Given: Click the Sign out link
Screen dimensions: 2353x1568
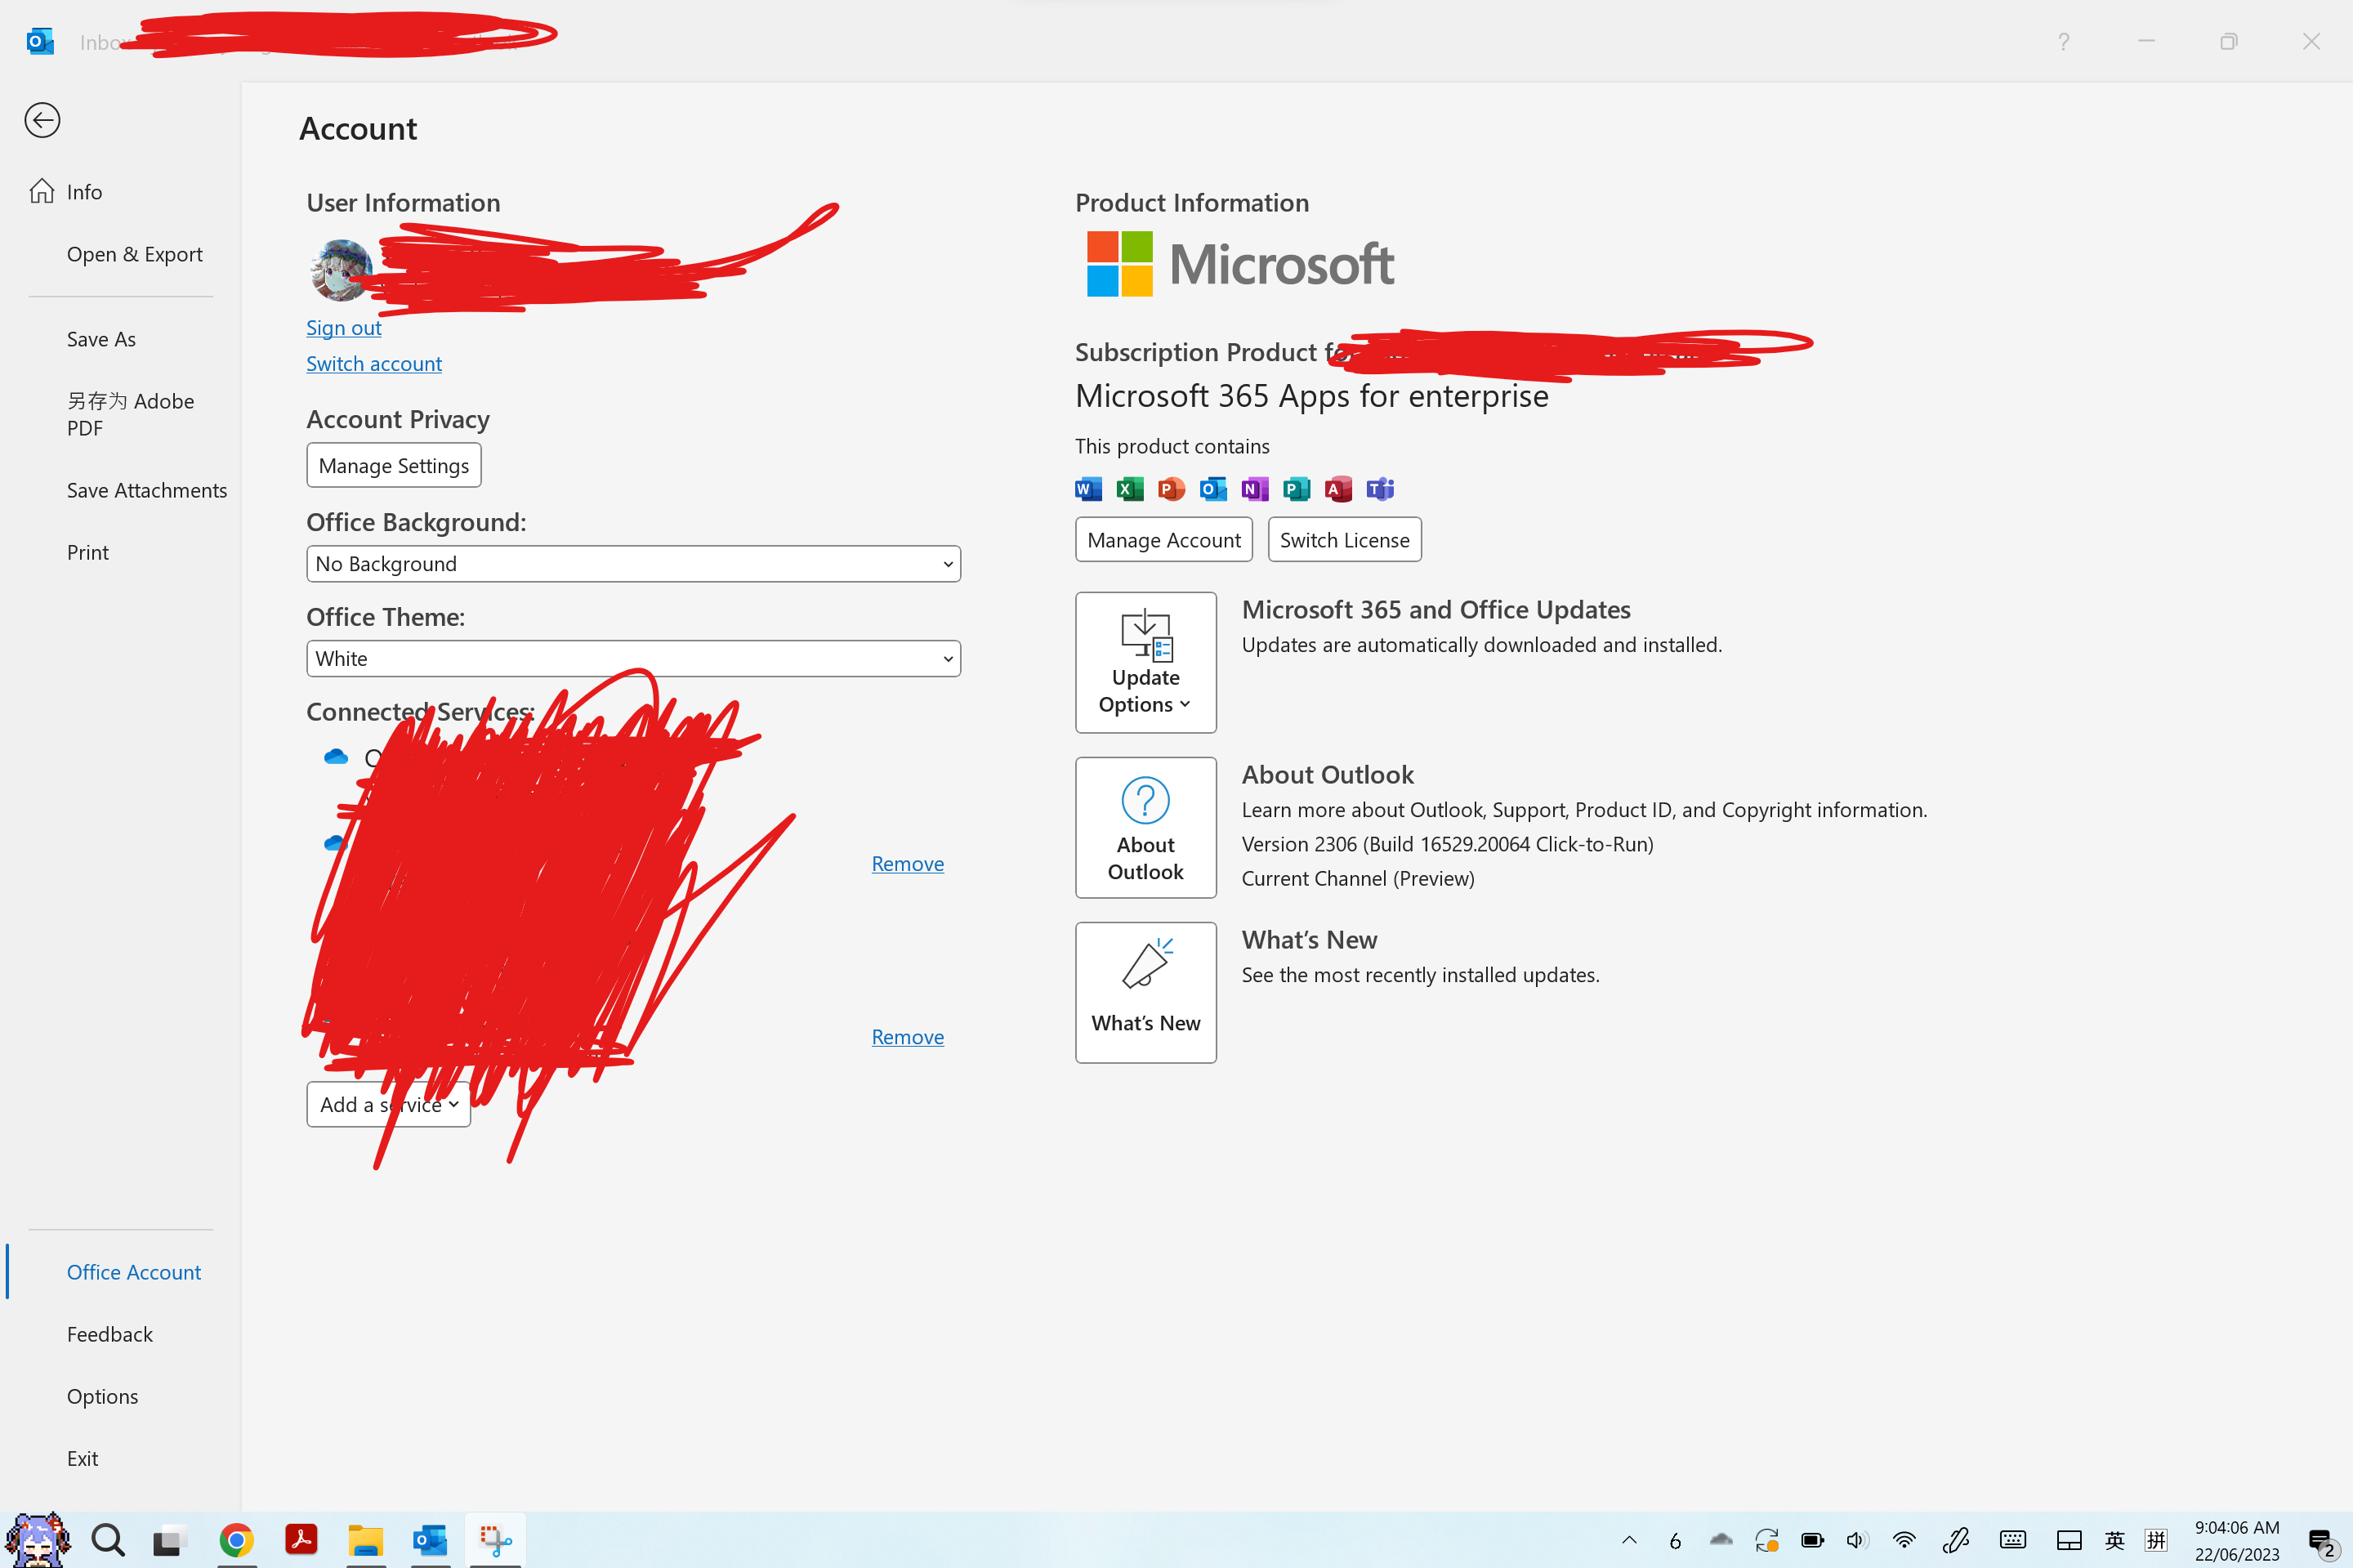Looking at the screenshot, I should coord(343,327).
